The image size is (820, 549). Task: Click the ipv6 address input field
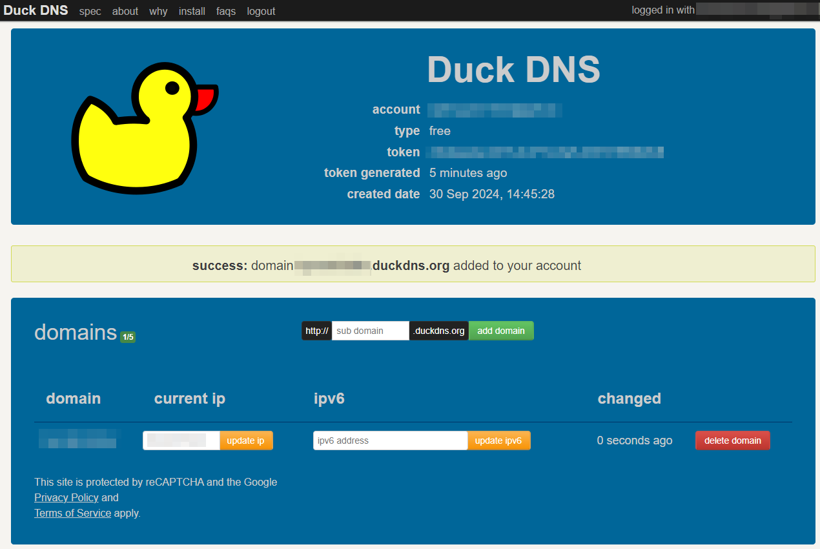[391, 440]
